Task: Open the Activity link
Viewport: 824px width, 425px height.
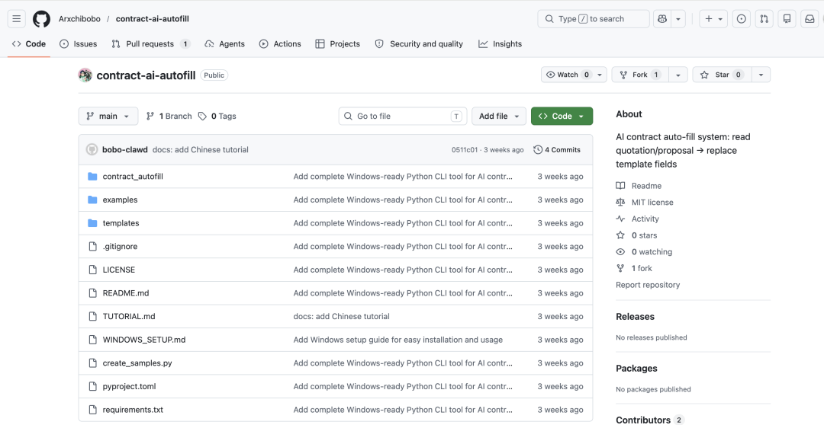Action: (645, 219)
